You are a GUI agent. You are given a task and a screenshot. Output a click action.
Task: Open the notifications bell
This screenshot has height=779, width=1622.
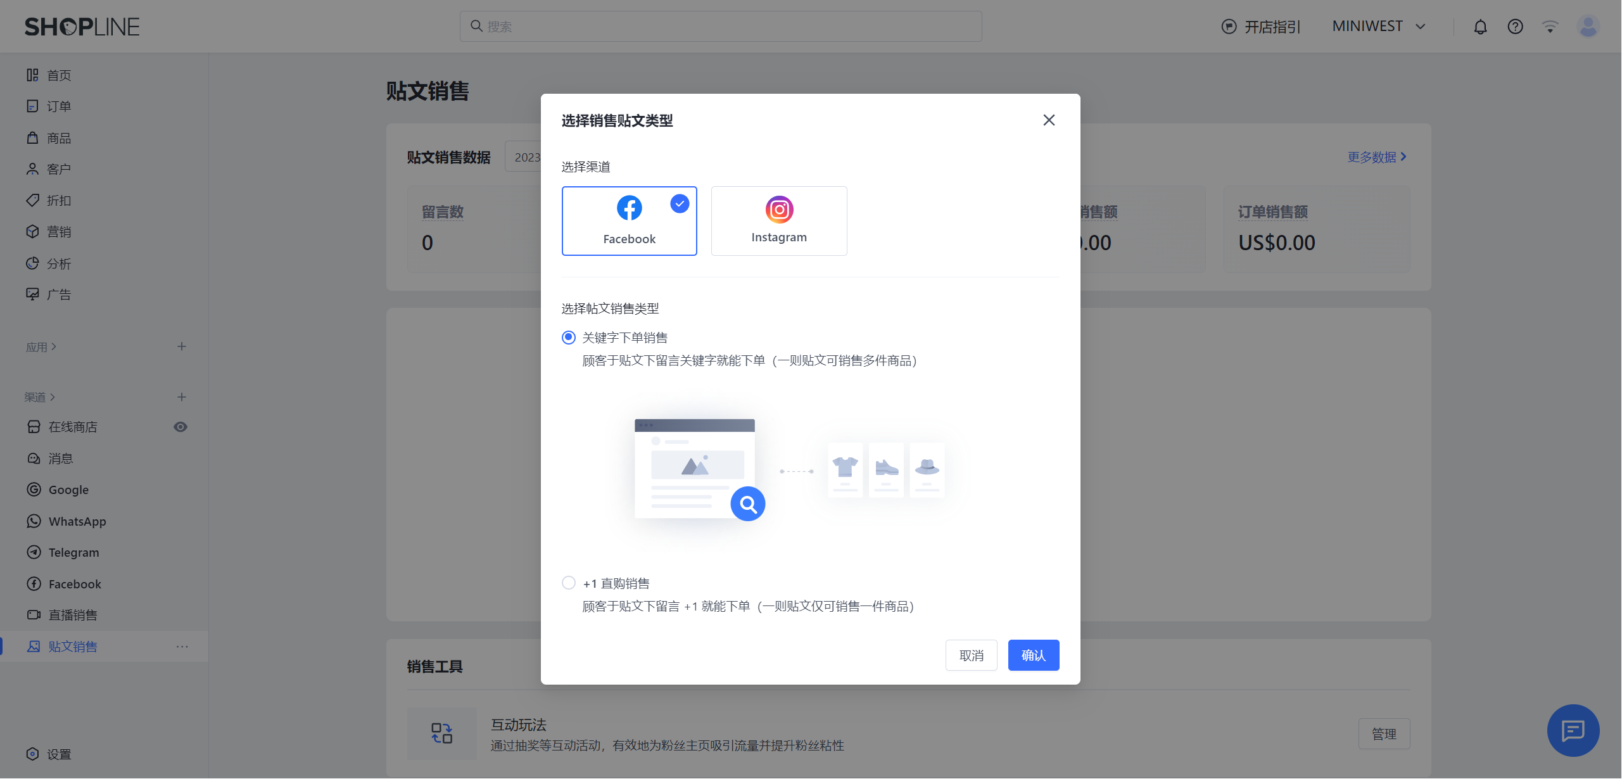coord(1480,27)
